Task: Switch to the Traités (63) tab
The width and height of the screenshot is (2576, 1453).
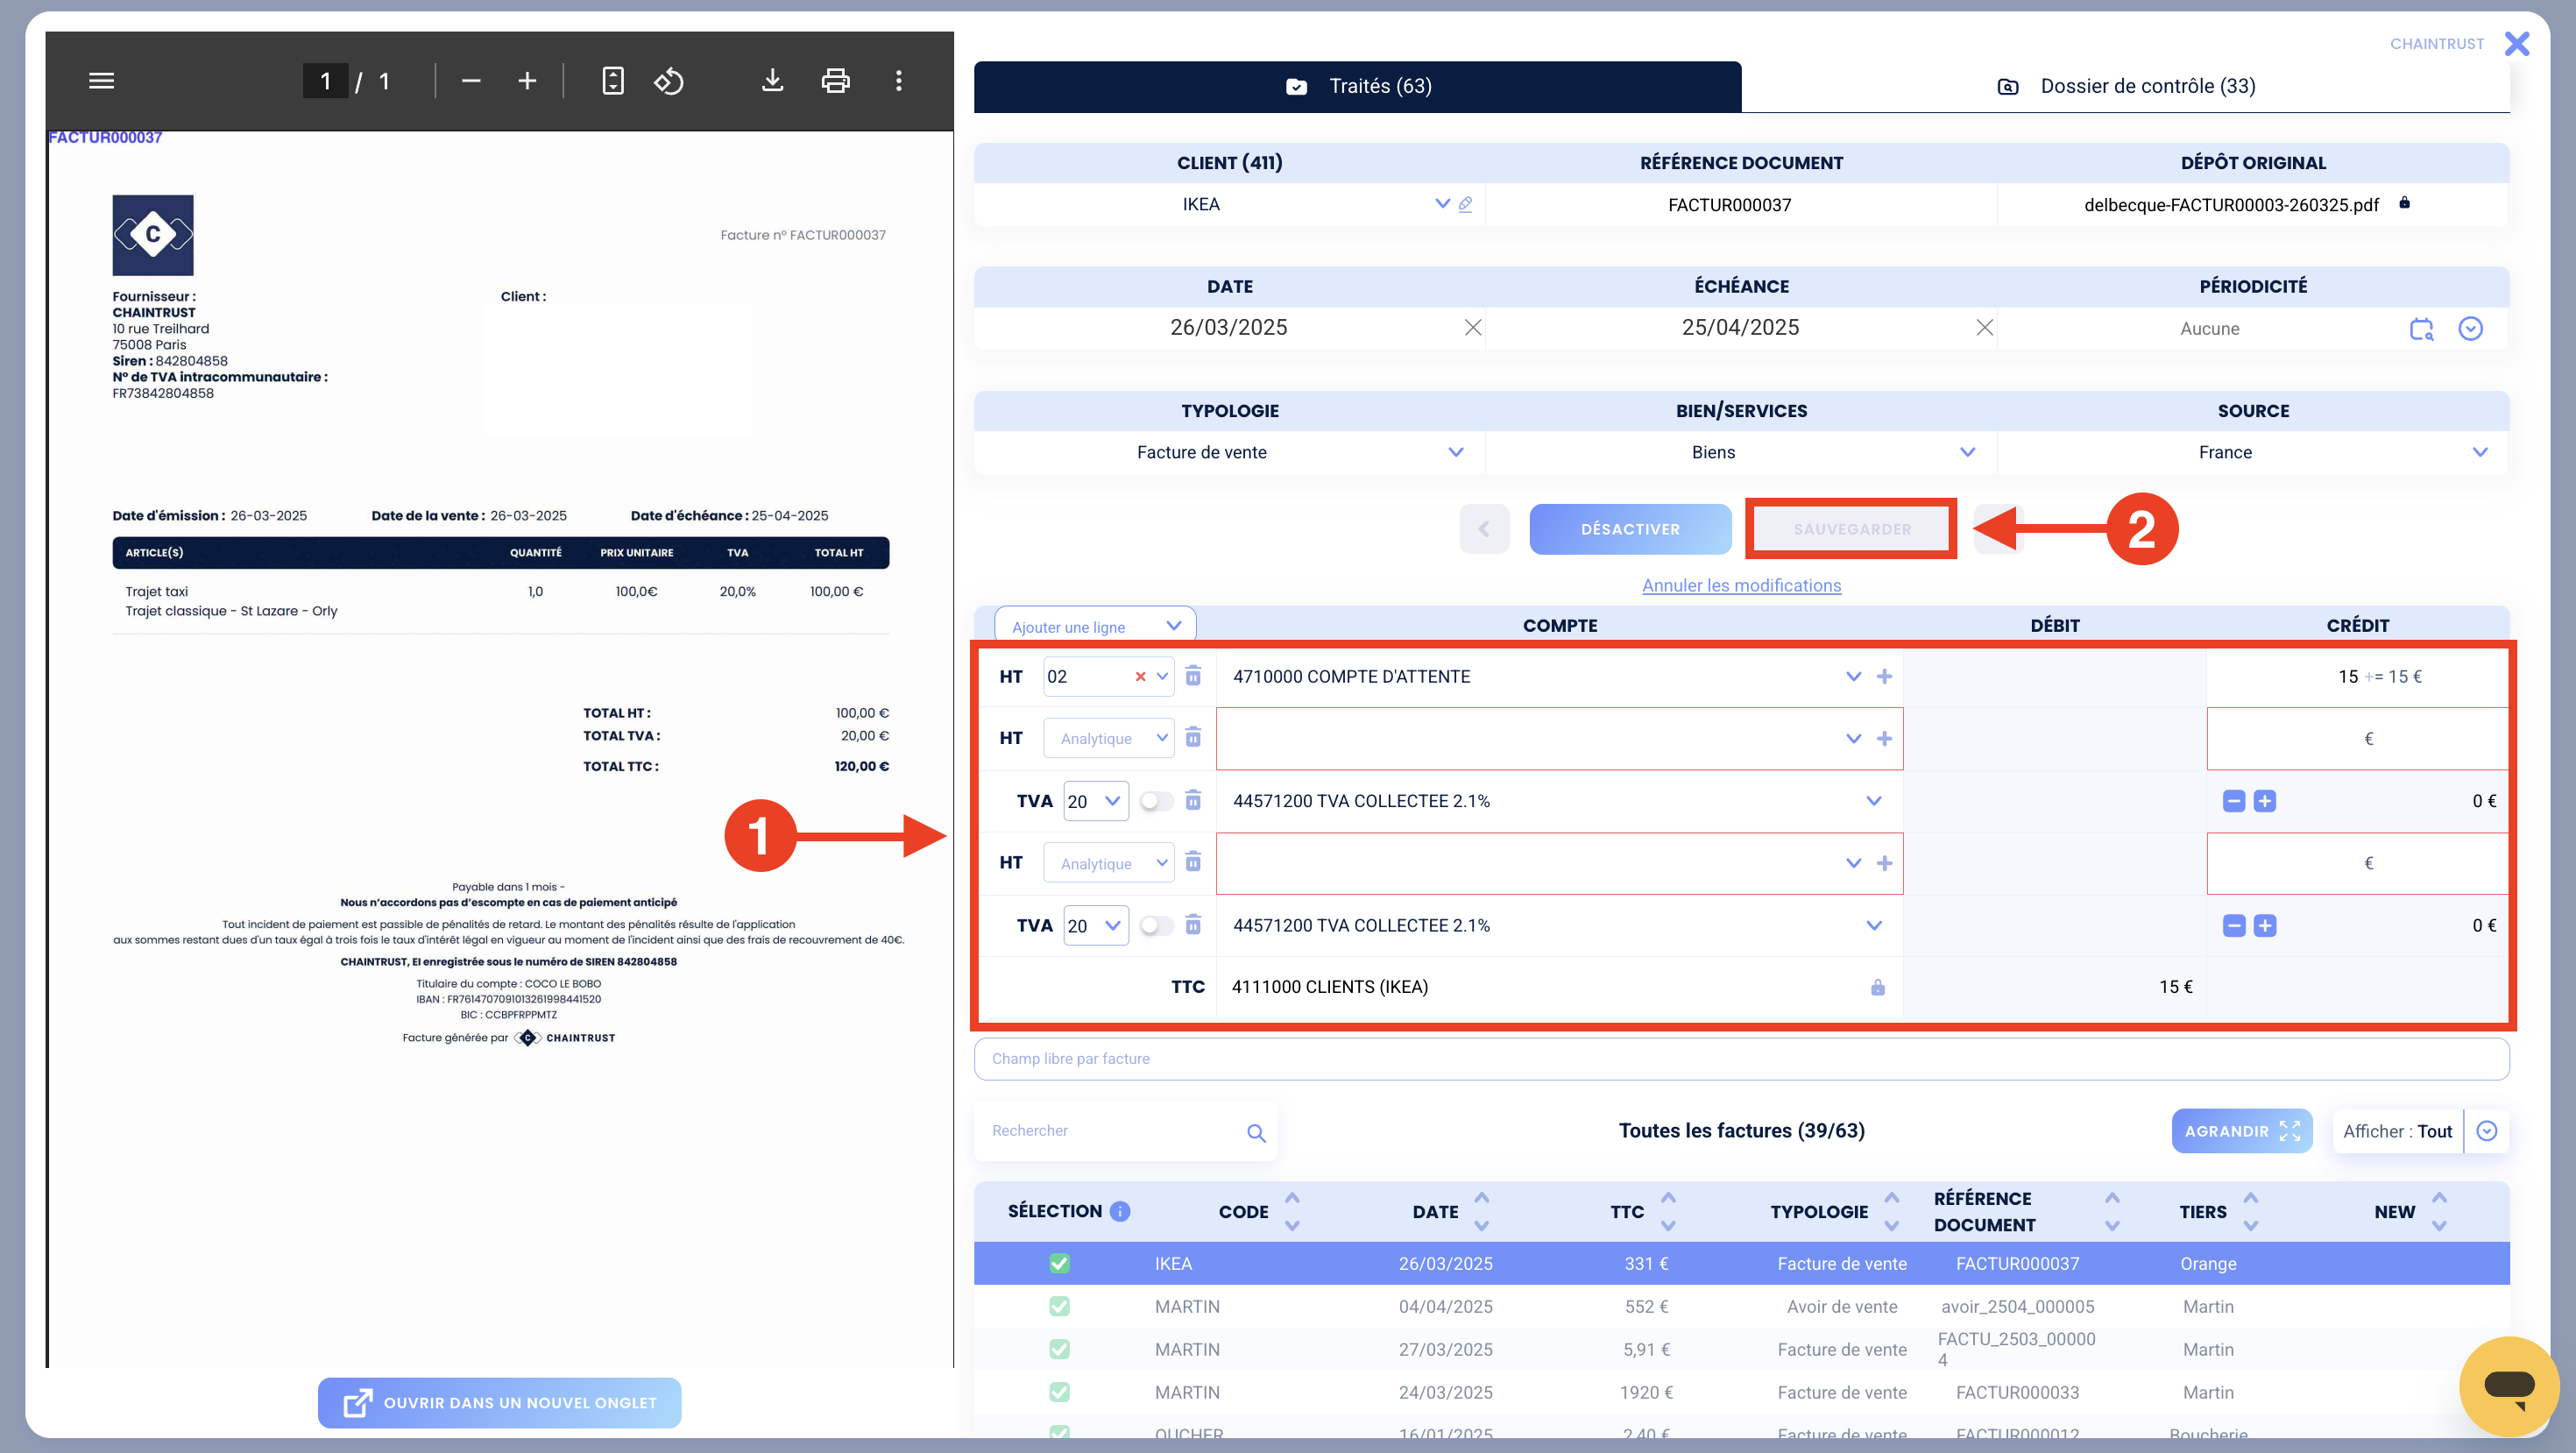Action: pos(1358,86)
